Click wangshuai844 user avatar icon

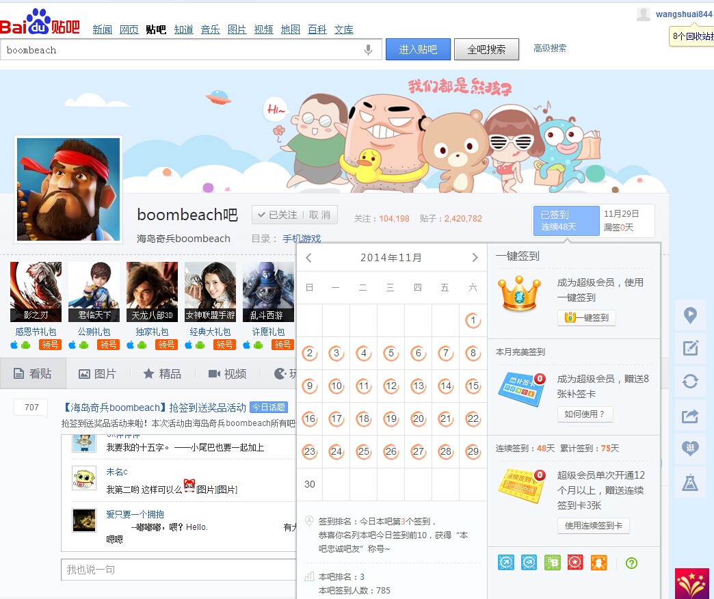click(643, 14)
